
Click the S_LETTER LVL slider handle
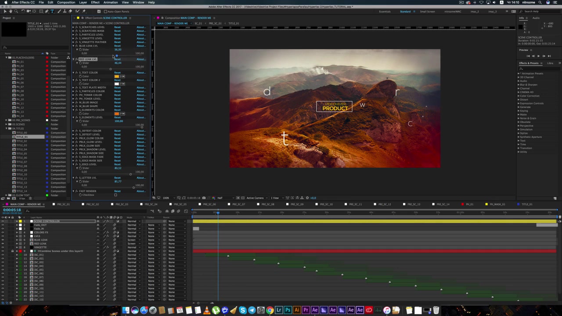[x=133, y=187]
